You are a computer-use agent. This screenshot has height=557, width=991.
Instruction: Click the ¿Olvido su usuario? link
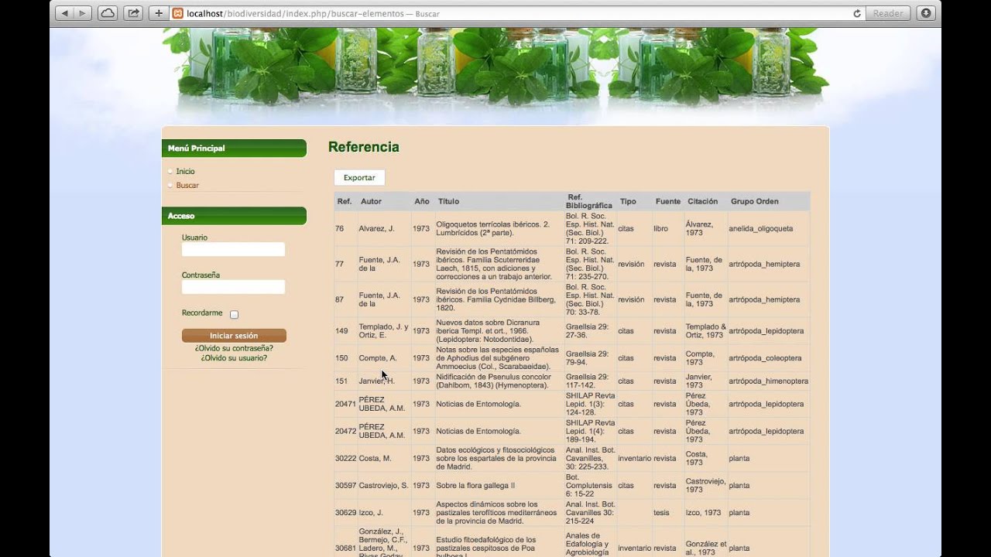(x=234, y=358)
